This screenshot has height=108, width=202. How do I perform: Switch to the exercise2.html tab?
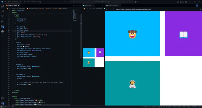(x=12, y=6)
